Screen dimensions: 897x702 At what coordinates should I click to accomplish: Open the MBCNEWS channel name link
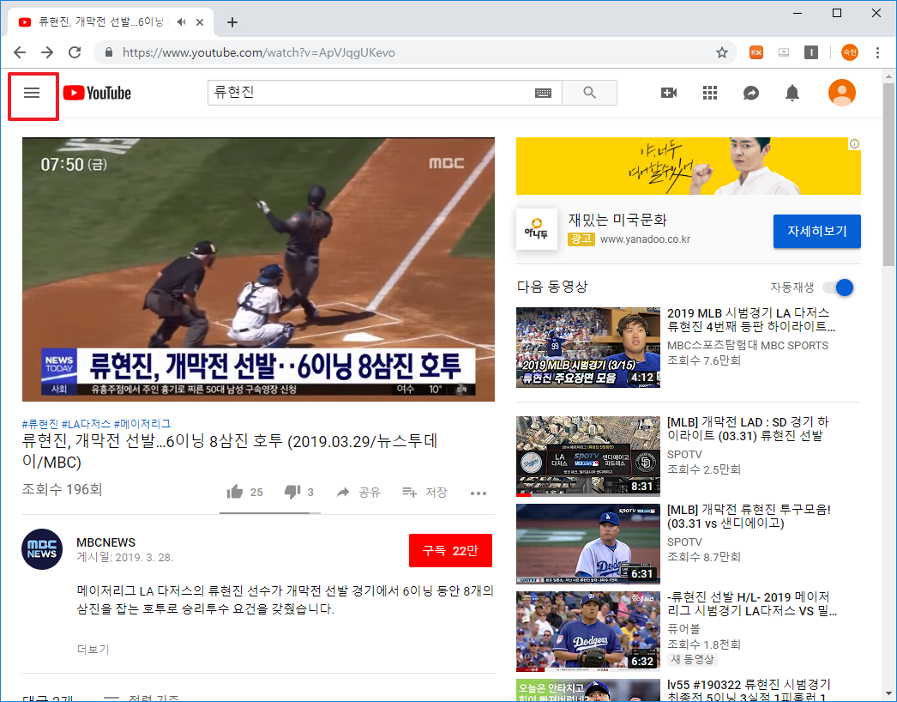click(x=105, y=542)
